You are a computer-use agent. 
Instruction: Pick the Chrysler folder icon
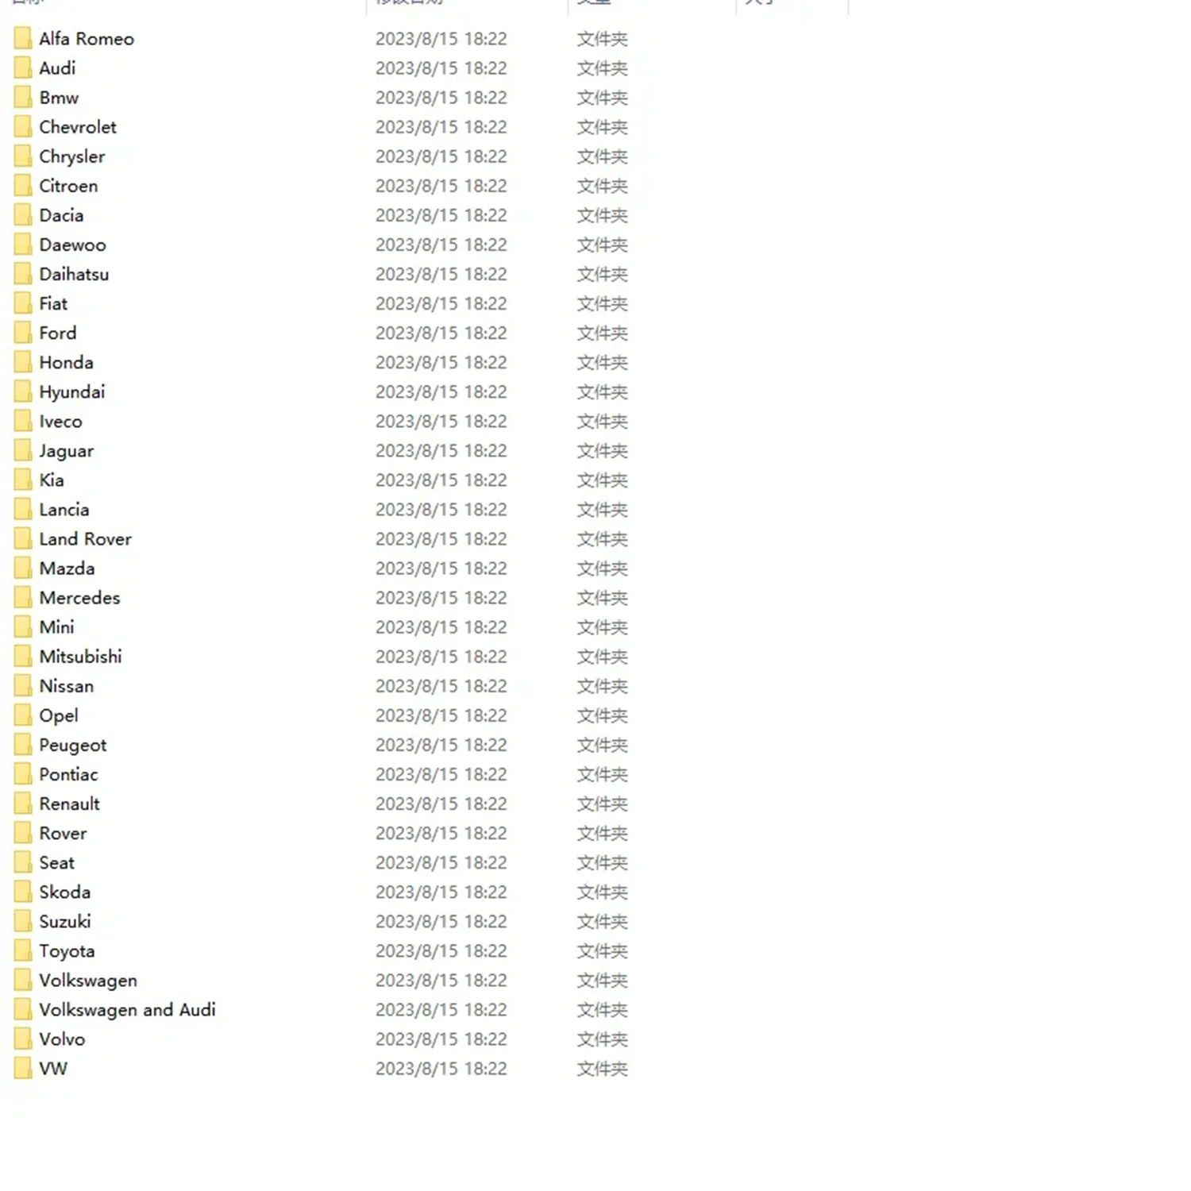click(x=23, y=156)
